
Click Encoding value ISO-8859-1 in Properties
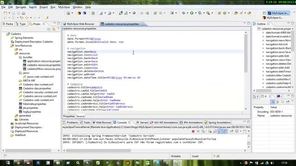coord(277,112)
